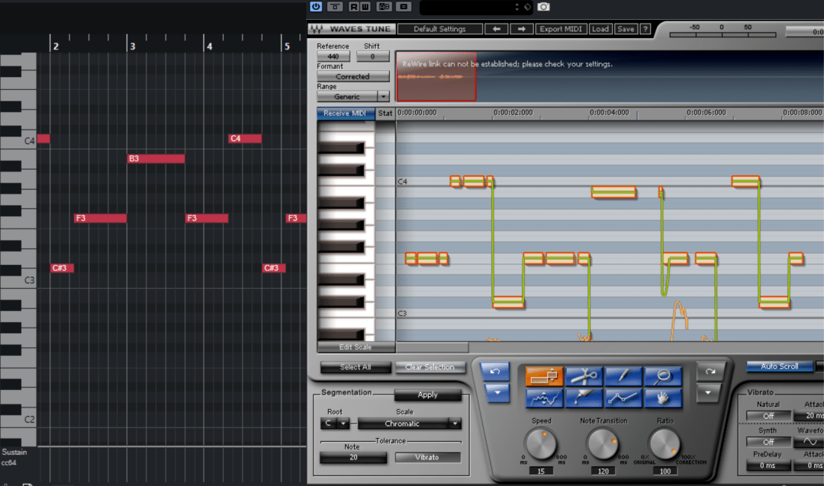Click the Speed knob

tap(541, 443)
